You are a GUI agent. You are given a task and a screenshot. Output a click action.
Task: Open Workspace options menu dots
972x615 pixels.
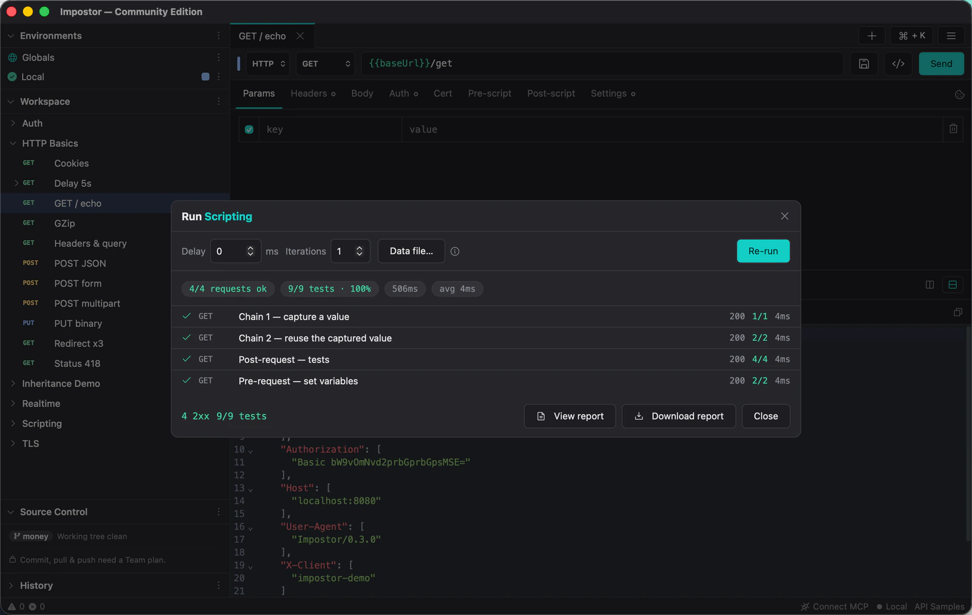click(x=219, y=101)
